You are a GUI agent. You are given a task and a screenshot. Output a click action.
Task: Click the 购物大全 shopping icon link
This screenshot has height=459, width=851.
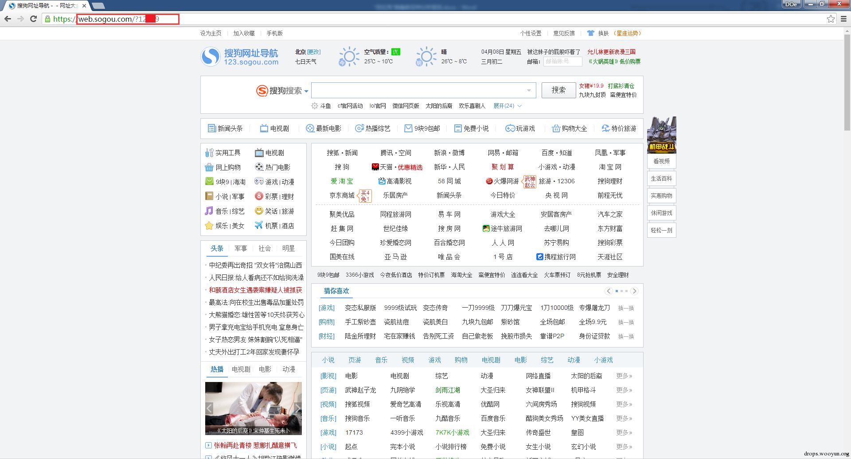[x=556, y=128]
